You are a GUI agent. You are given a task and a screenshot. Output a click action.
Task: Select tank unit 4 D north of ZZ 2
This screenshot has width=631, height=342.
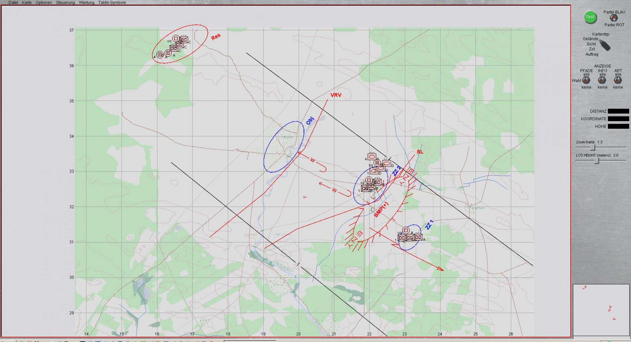pos(372,157)
